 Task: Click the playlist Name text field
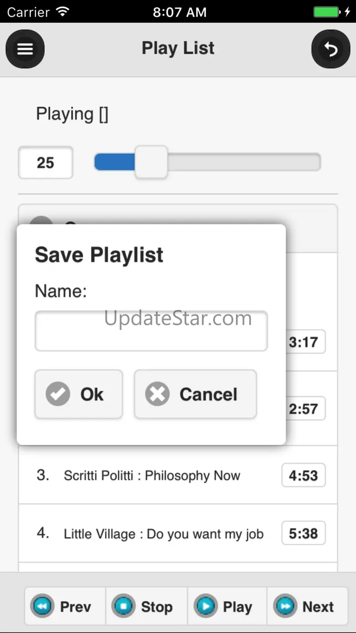click(x=151, y=331)
